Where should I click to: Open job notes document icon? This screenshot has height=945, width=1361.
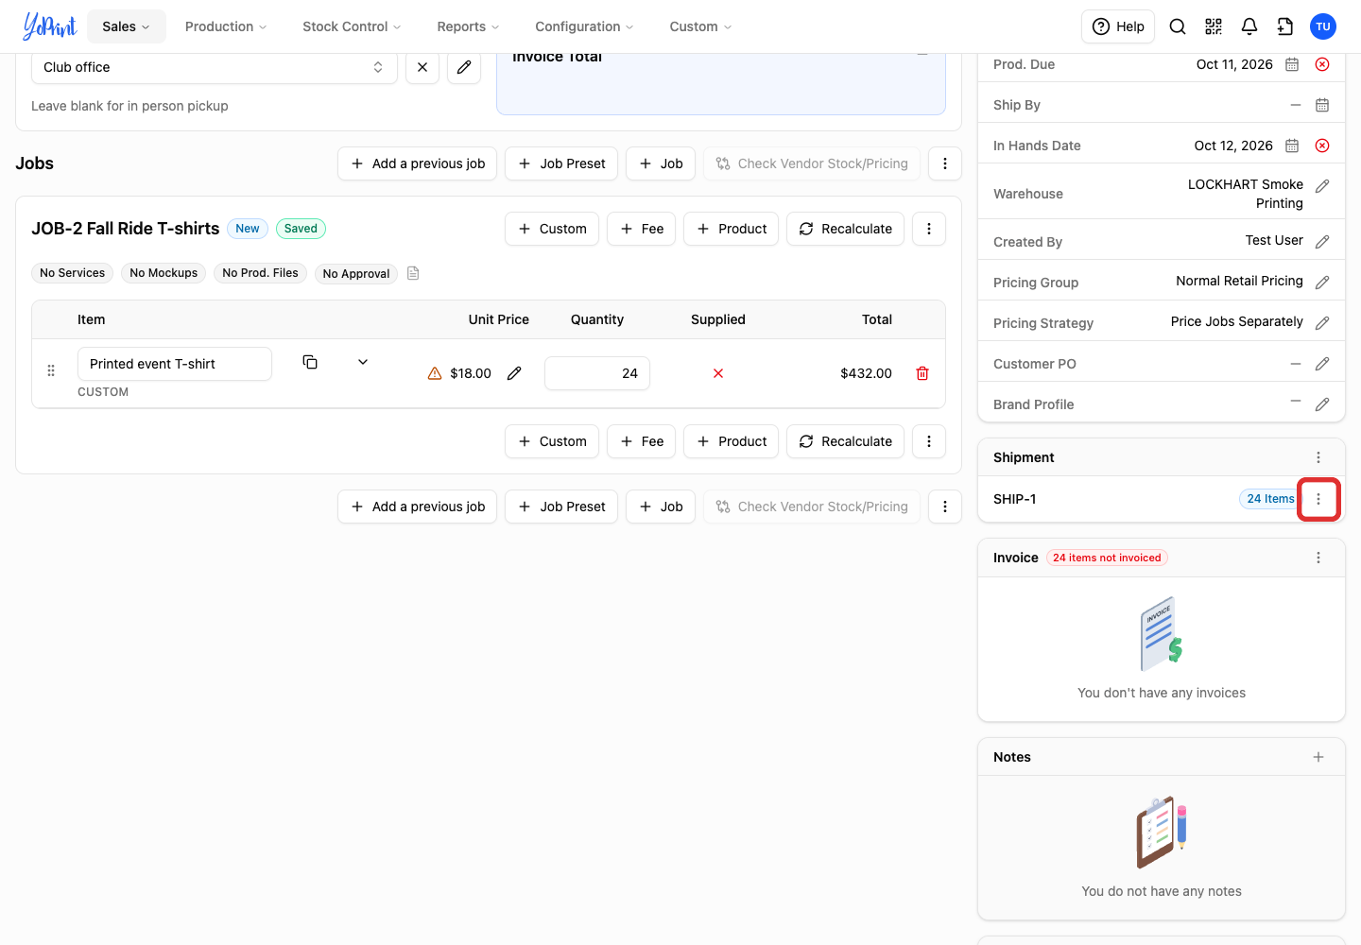[x=413, y=273]
